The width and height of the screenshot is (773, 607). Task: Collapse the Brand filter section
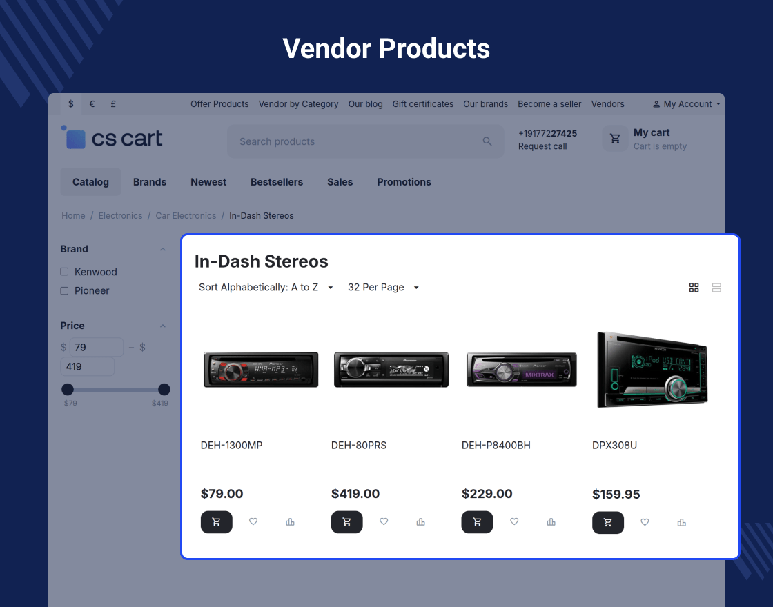tap(163, 249)
